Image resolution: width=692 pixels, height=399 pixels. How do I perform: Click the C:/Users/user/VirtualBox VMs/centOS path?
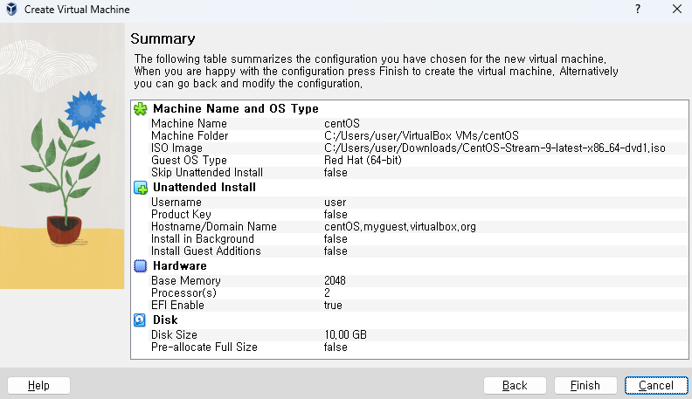tap(421, 136)
